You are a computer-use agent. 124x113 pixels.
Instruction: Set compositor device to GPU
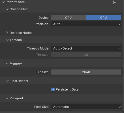104,18
